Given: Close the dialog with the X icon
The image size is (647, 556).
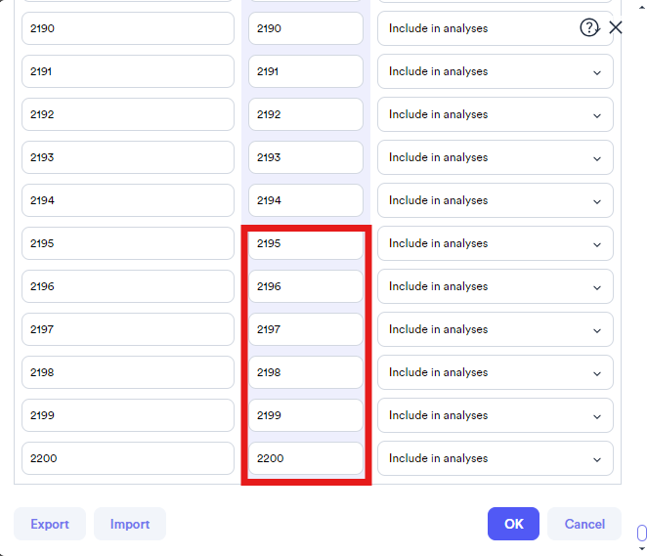Looking at the screenshot, I should [x=615, y=27].
